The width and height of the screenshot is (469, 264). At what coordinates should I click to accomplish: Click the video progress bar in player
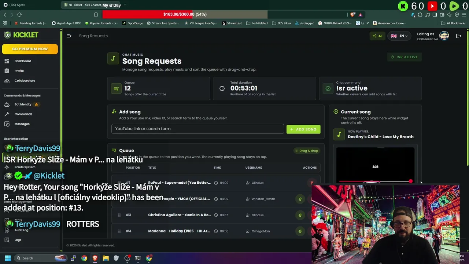point(375,181)
